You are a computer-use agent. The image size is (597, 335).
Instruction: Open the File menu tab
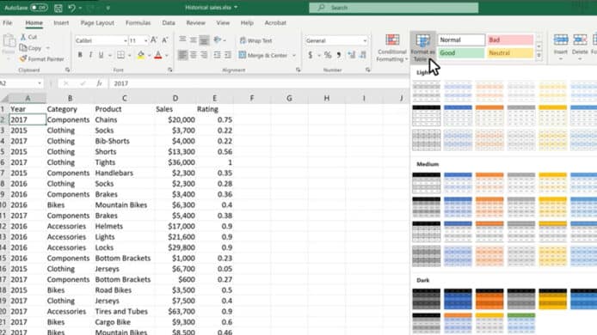(8, 23)
